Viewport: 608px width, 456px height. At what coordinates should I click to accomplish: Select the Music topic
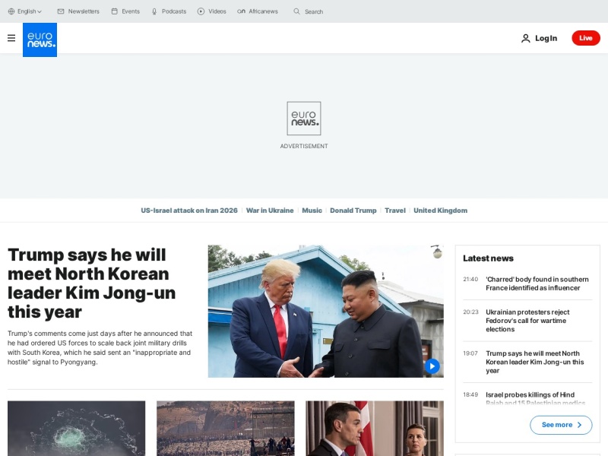point(312,211)
